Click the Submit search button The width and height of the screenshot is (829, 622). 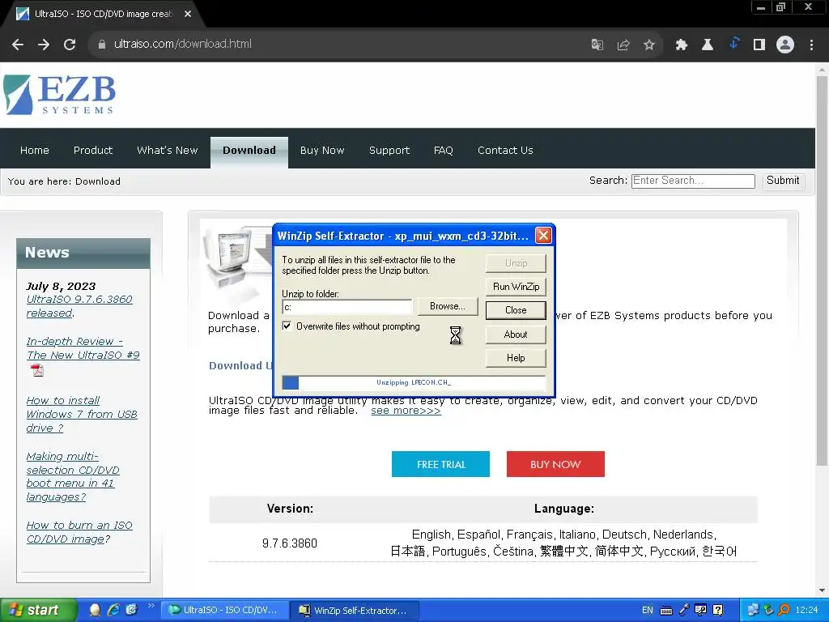pyautogui.click(x=783, y=181)
